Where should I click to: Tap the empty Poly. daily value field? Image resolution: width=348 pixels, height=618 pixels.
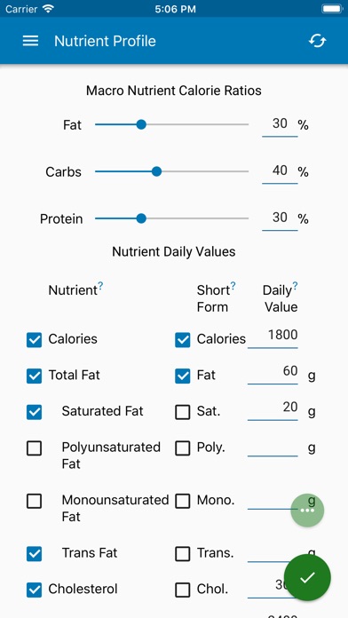273,448
